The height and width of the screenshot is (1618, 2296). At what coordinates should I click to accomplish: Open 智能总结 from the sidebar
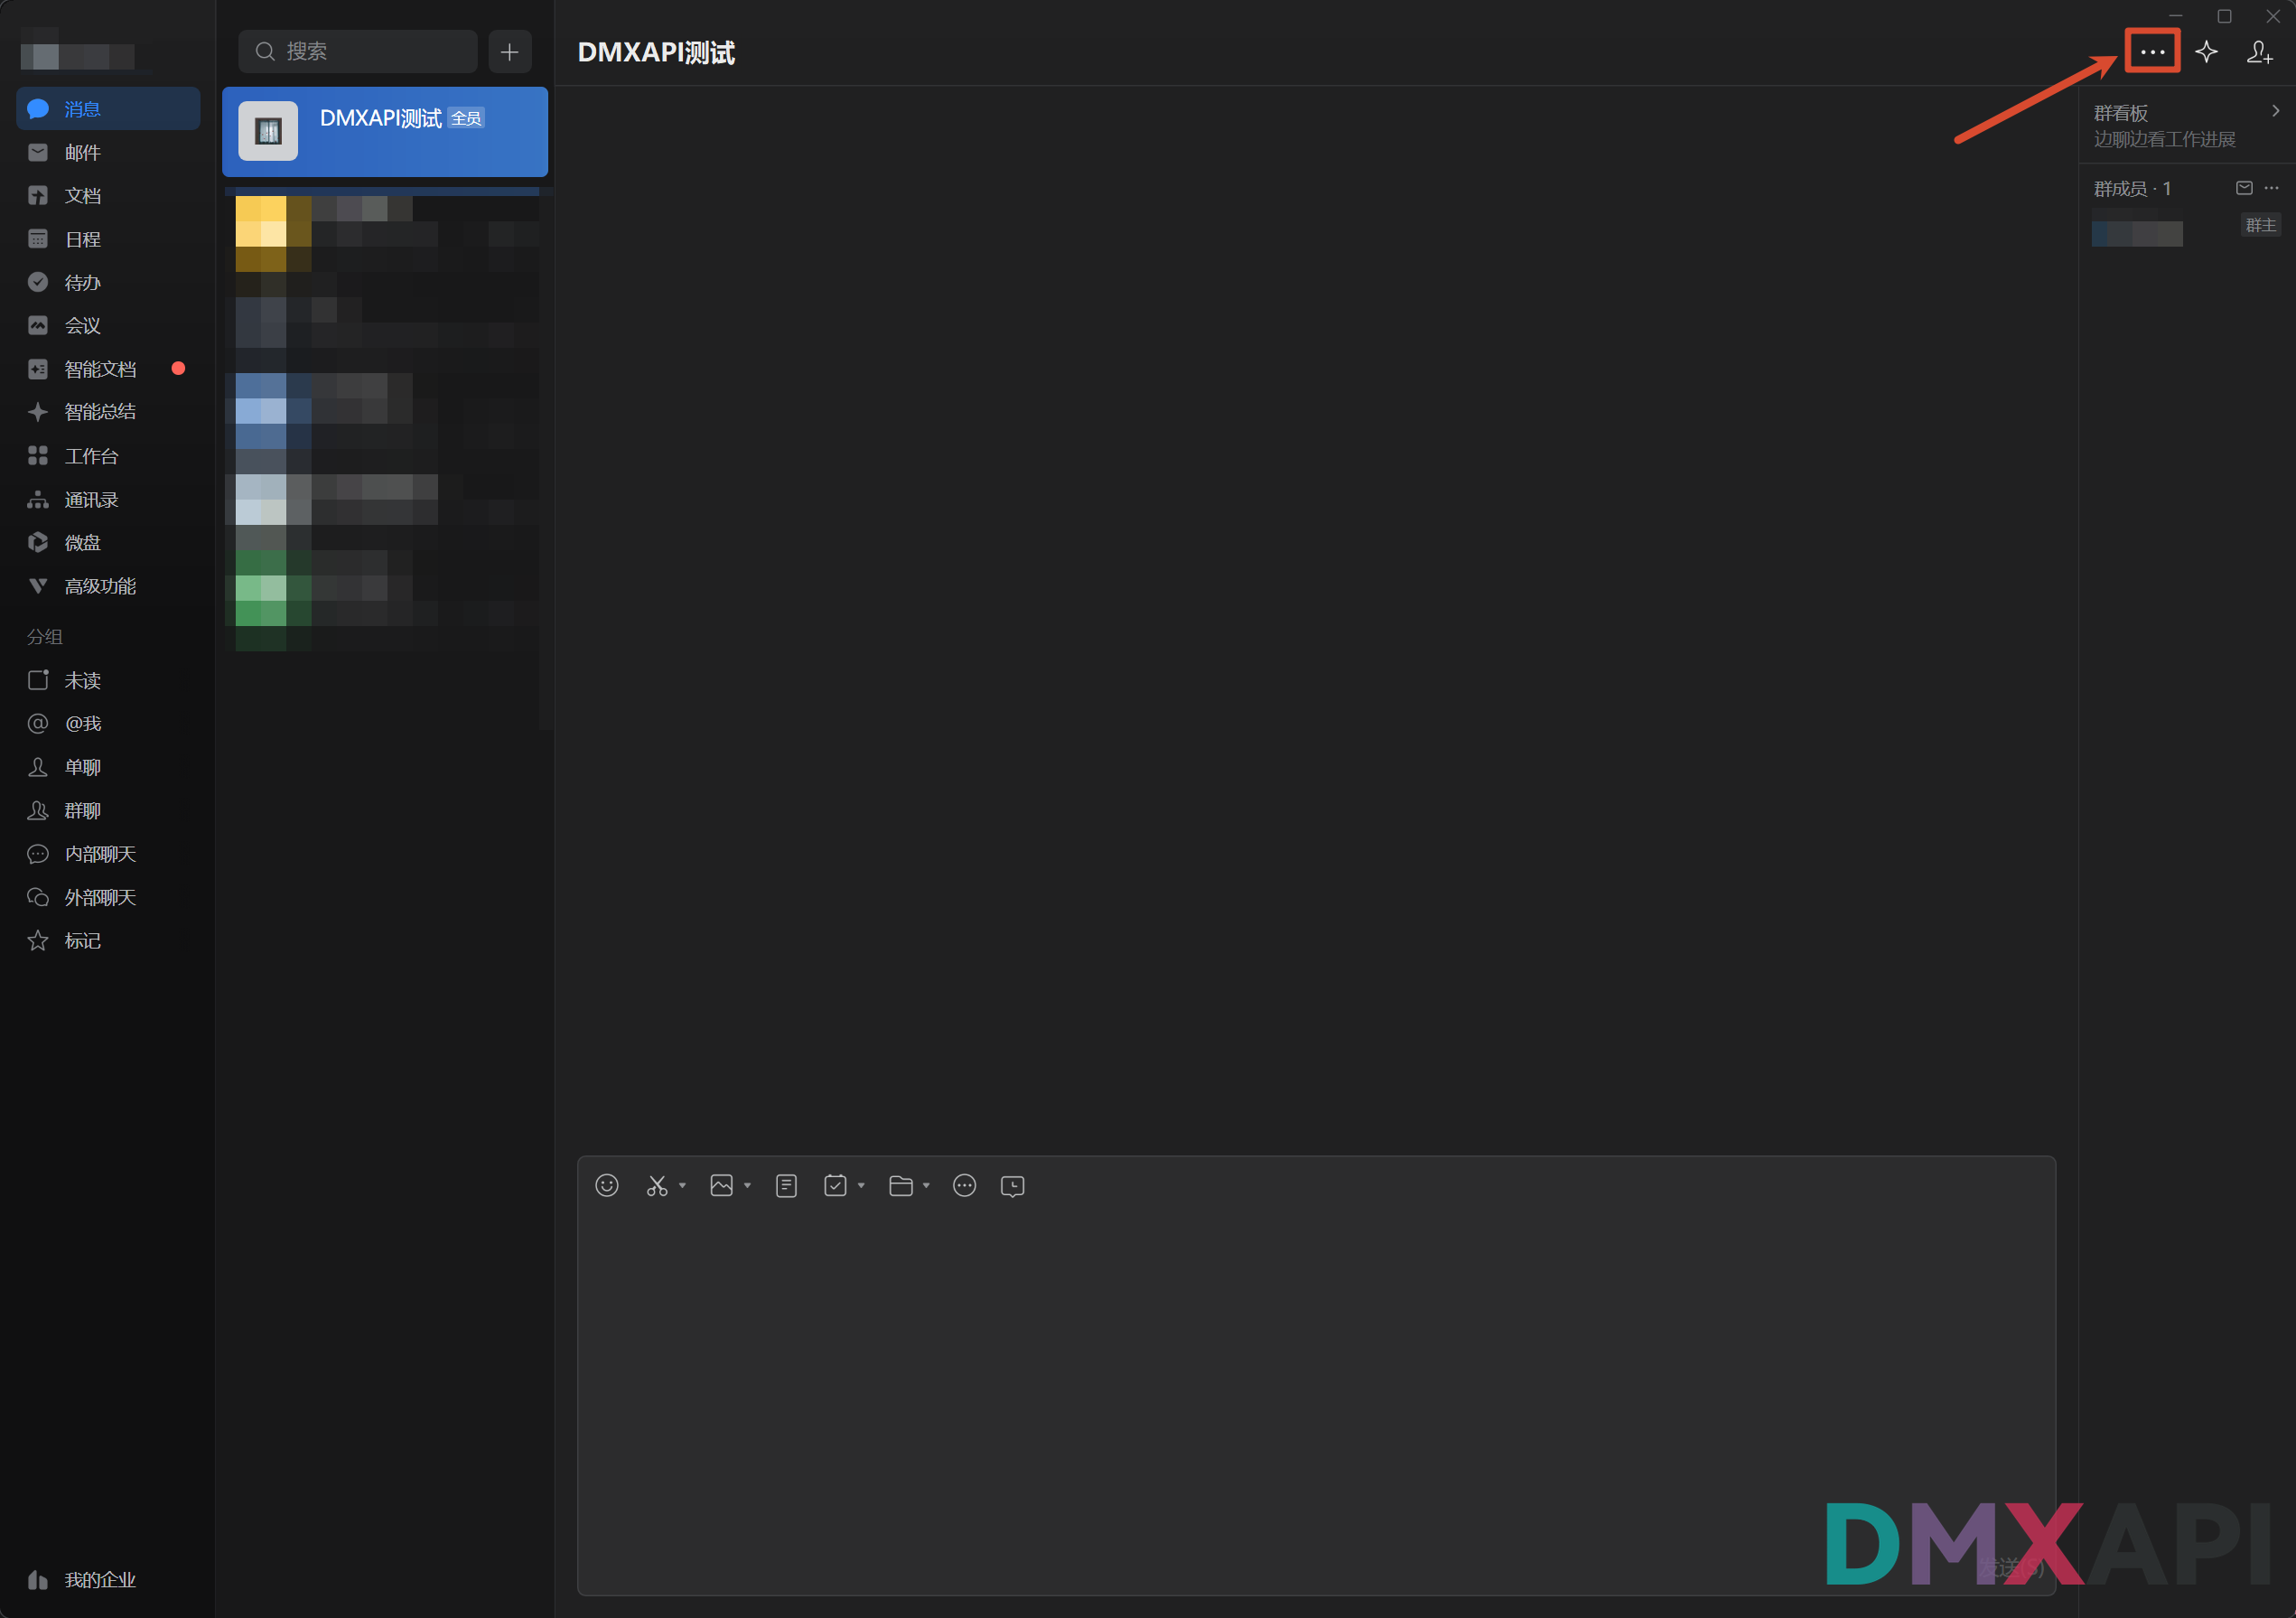coord(108,412)
